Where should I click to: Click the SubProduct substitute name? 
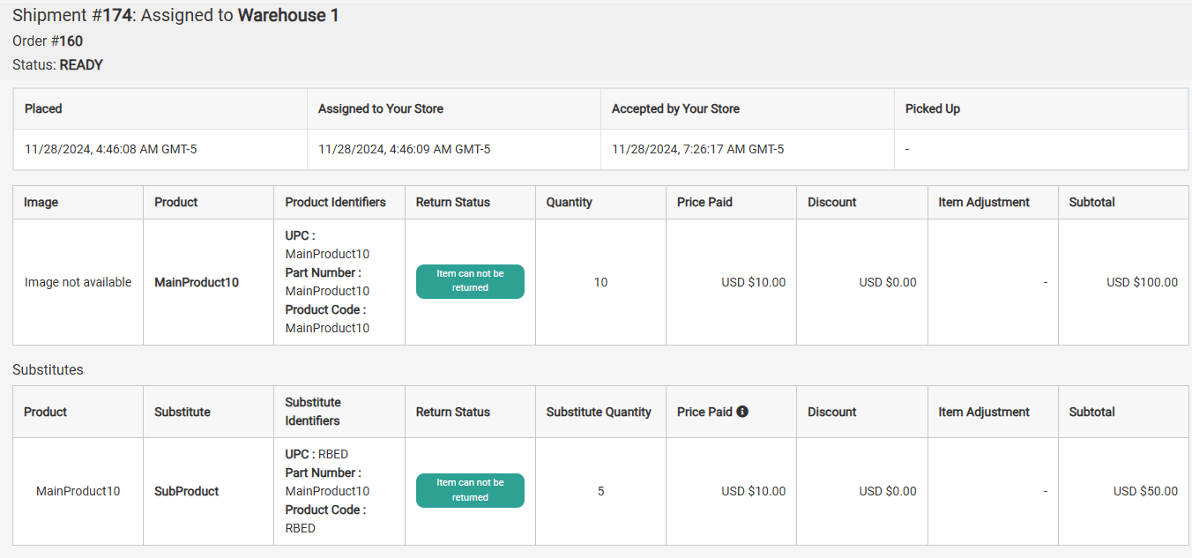coord(186,491)
